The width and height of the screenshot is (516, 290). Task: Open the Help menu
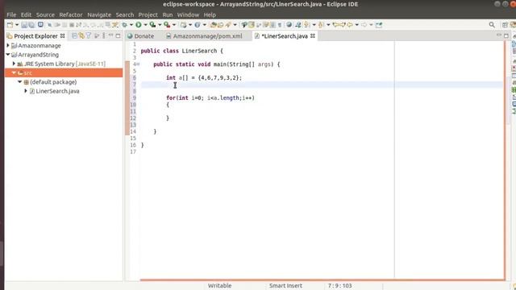210,14
